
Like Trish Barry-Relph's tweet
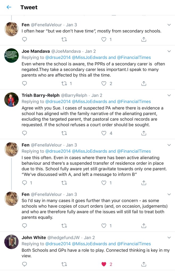[x=104, y=133]
